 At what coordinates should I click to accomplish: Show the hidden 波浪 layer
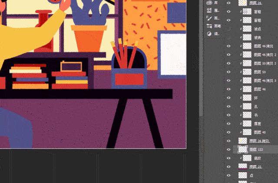(x=229, y=37)
